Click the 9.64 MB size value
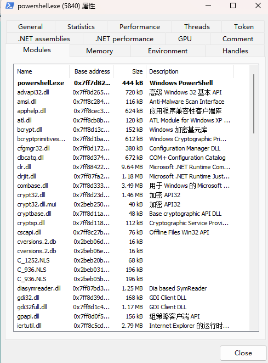 click(x=132, y=167)
